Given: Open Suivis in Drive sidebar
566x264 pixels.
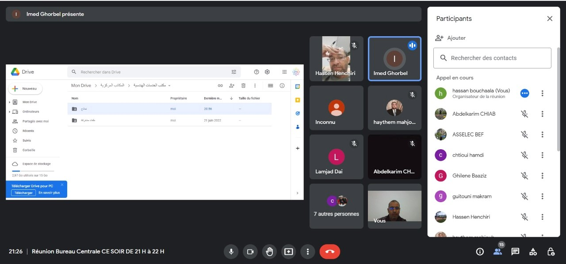Looking at the screenshot, I should pos(22,141).
